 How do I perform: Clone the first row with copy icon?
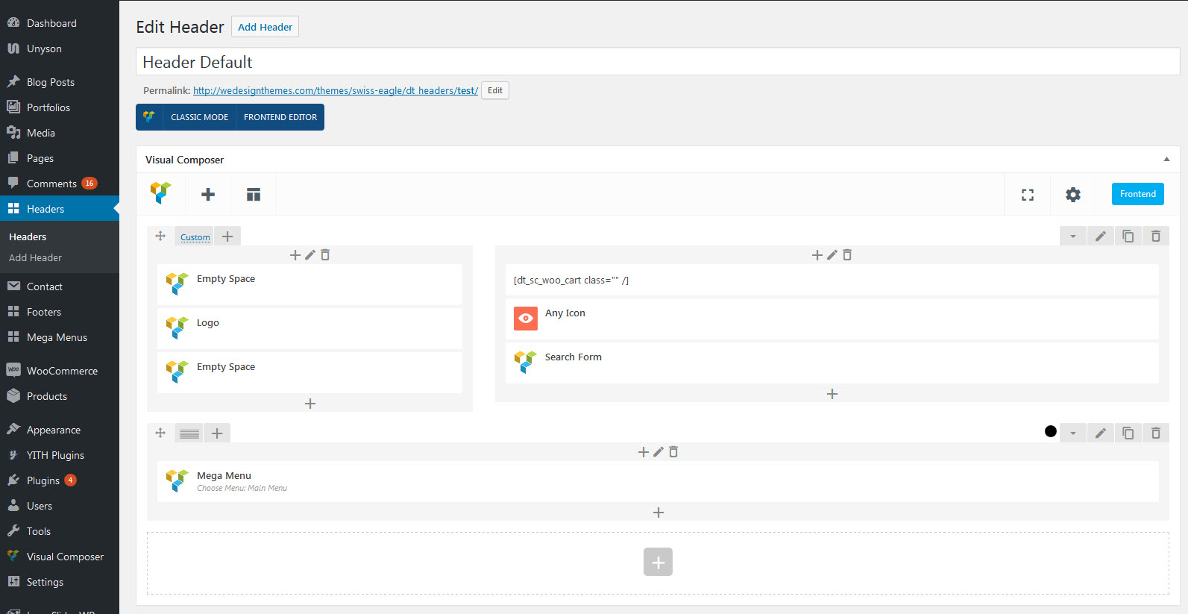pyautogui.click(x=1128, y=236)
